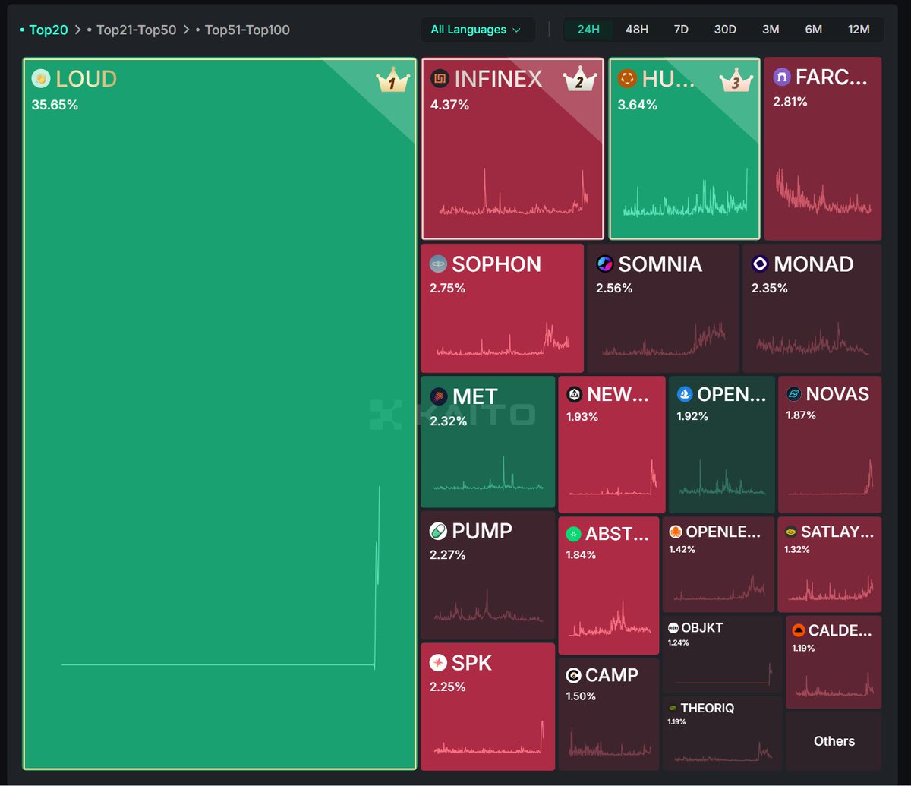
Task: Click the CAMP 1.50% value
Action: [x=581, y=696]
